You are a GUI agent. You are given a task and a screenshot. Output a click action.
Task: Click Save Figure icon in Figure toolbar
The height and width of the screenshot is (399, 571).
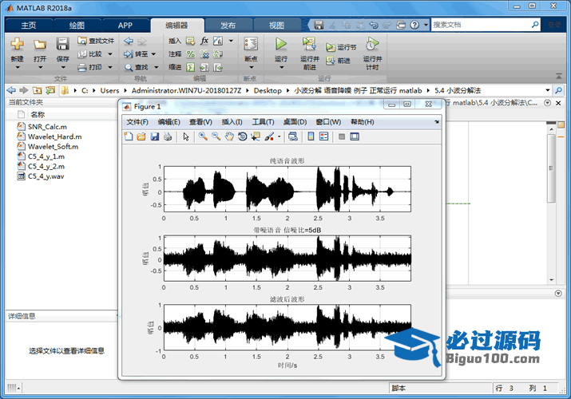click(155, 136)
